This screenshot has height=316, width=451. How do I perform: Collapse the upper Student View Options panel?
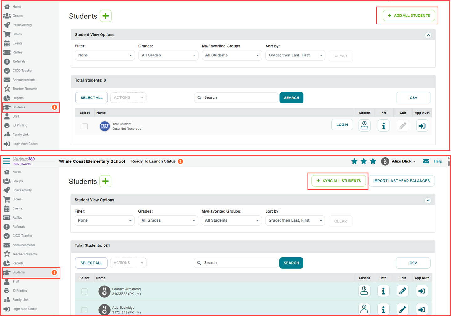pos(428,35)
